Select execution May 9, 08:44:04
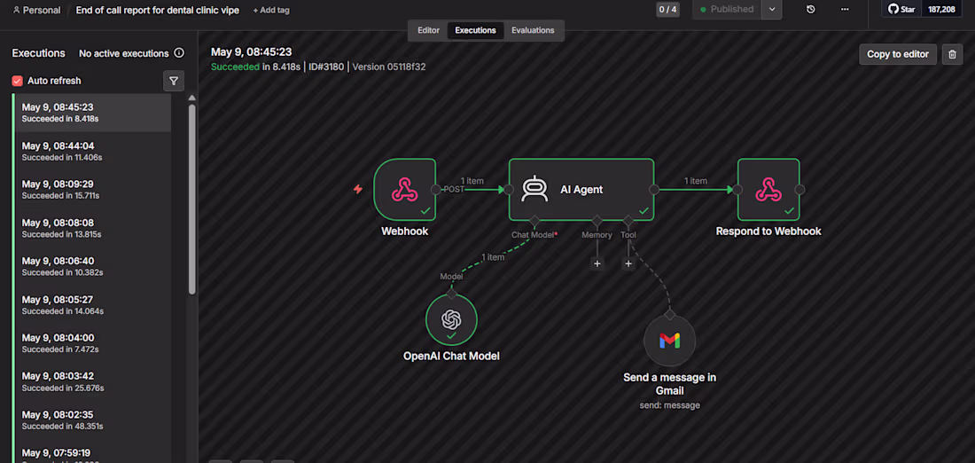 click(92, 151)
